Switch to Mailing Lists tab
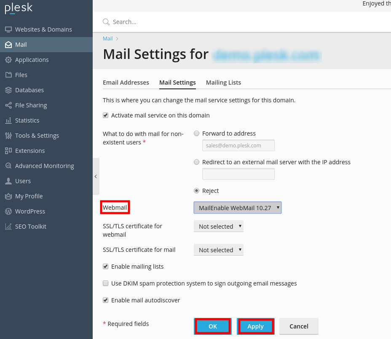The width and height of the screenshot is (391, 339). [223, 83]
